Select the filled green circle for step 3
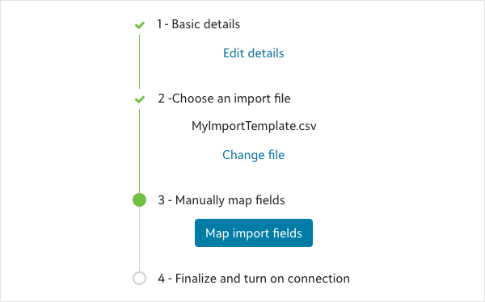The width and height of the screenshot is (485, 302). tap(140, 200)
